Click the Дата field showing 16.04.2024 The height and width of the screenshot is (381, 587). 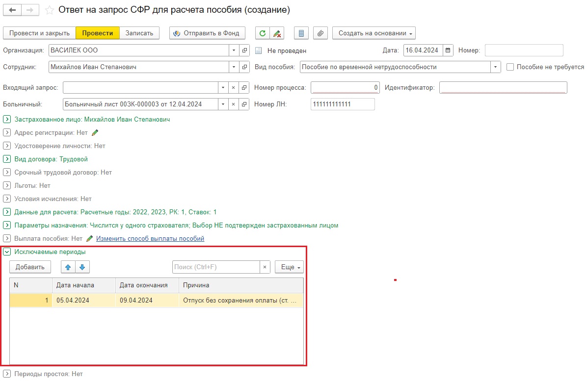click(423, 50)
